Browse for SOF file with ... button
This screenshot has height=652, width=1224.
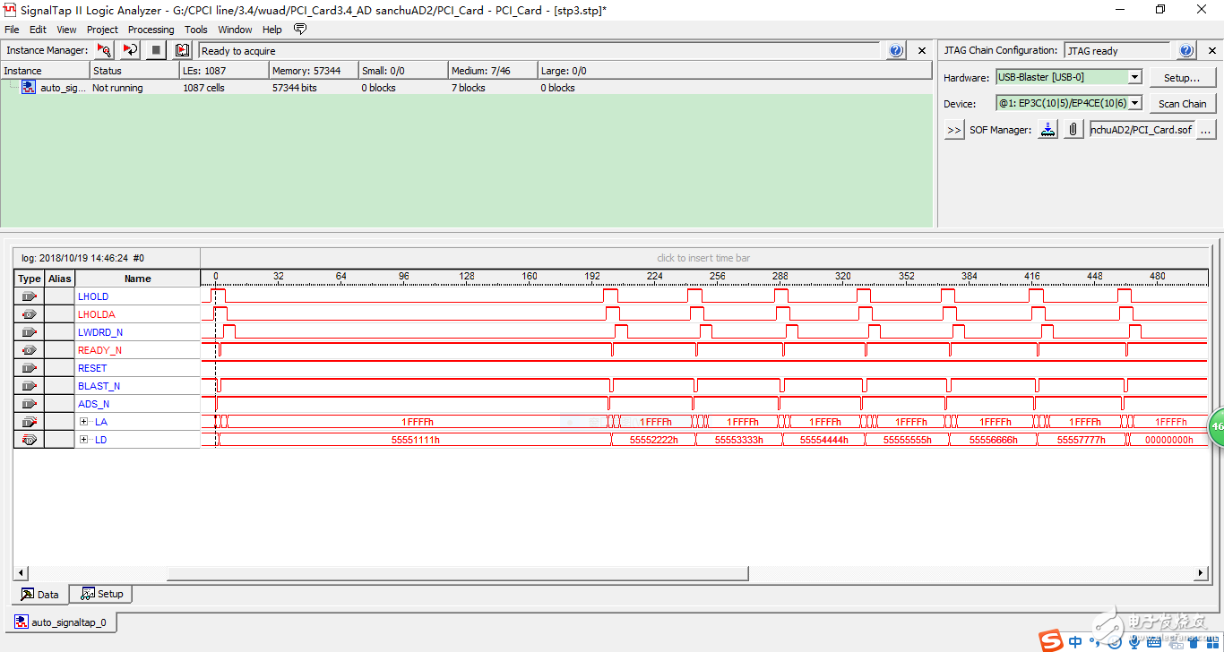pos(1206,130)
